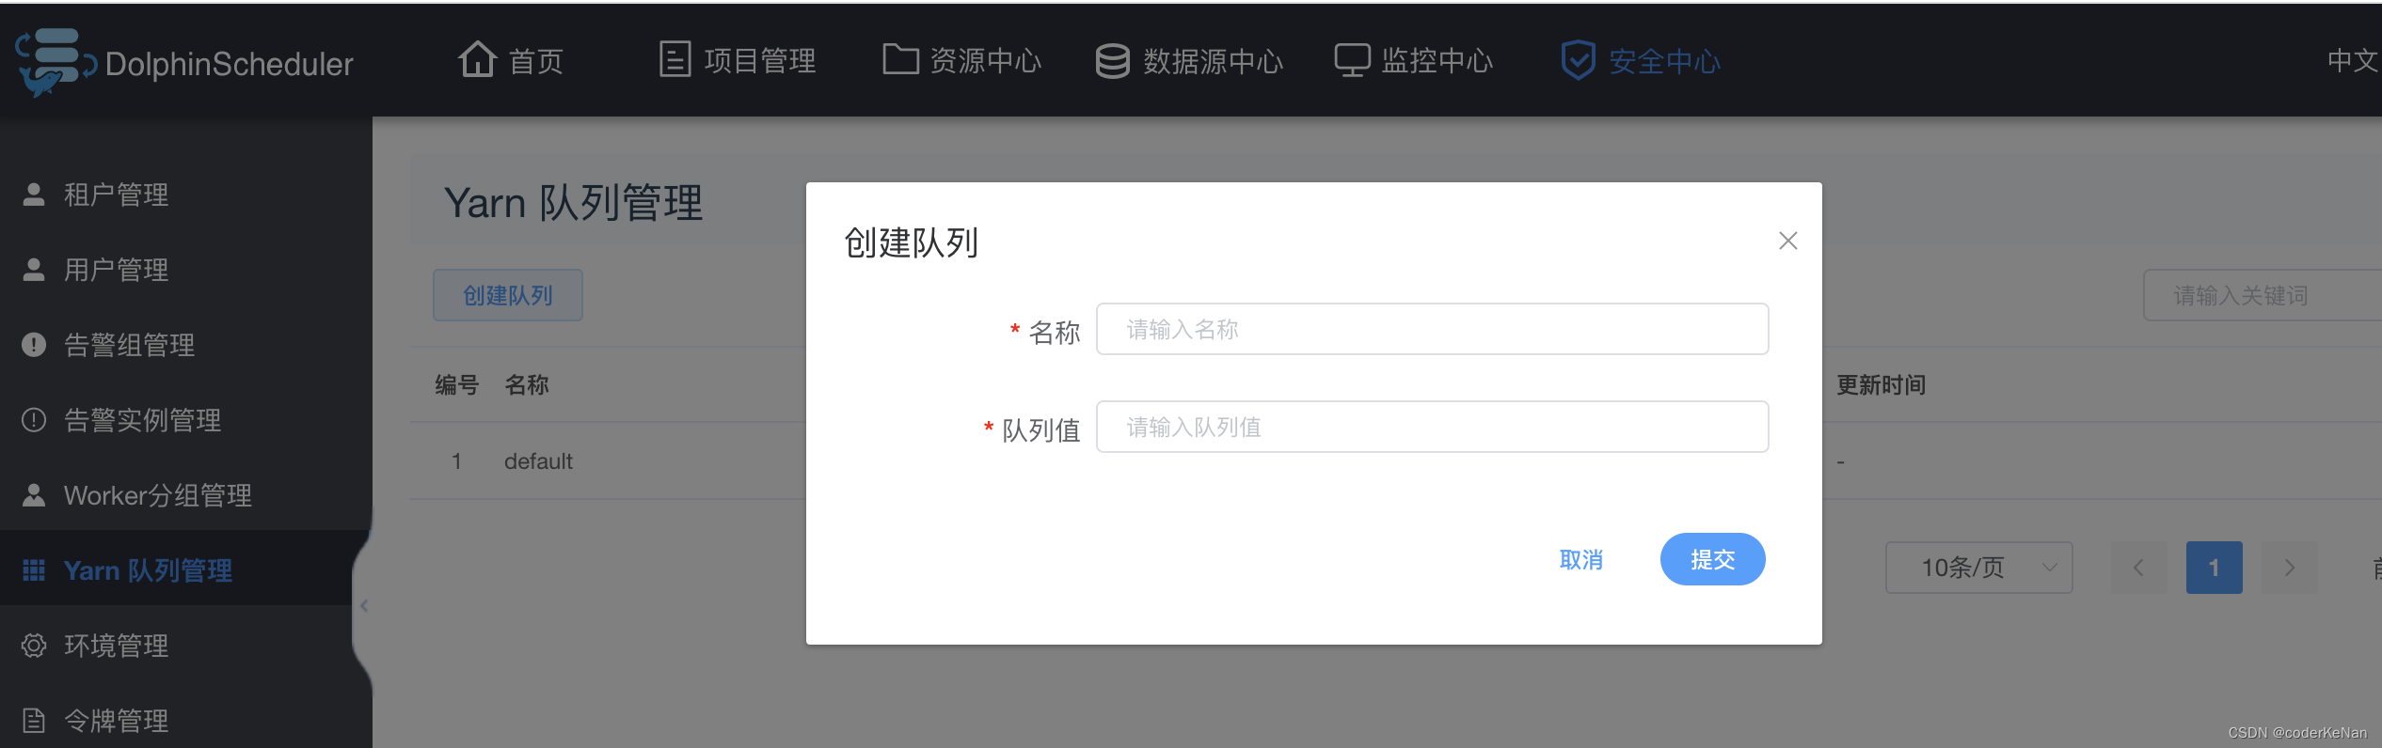2382x748 pixels.
Task: Click the database icon beside 数据源中心
Action: pyautogui.click(x=1113, y=61)
